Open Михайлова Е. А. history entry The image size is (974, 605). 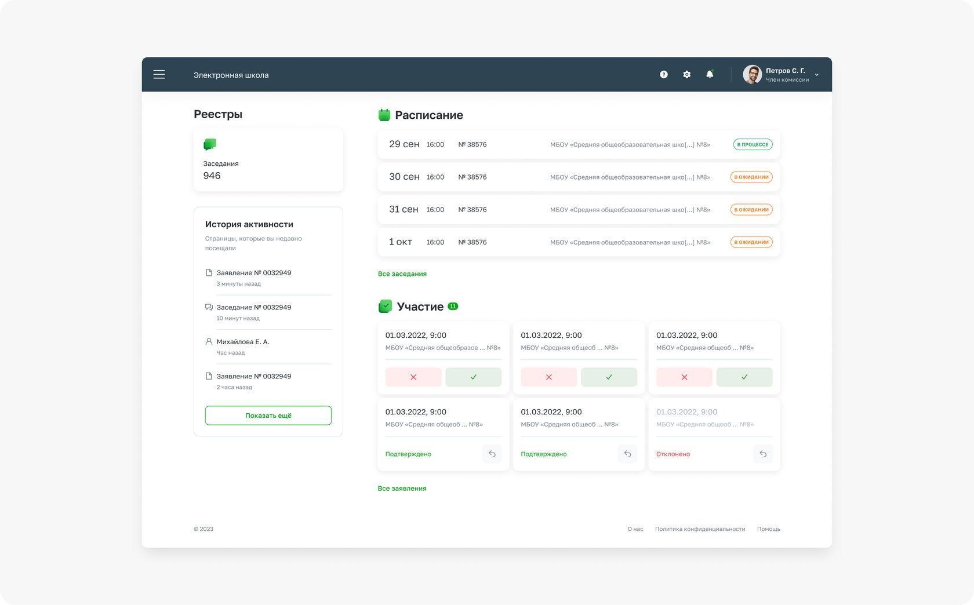tap(268, 347)
